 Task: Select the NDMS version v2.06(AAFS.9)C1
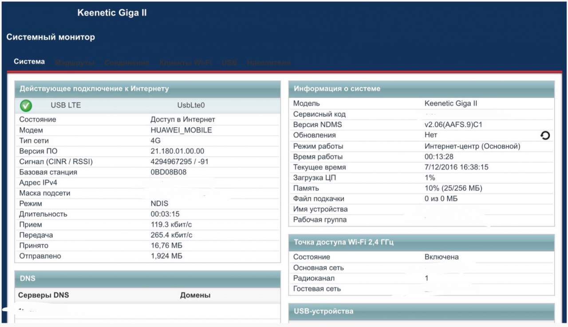454,125
